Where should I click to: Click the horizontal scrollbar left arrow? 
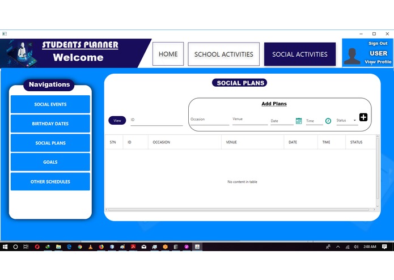pyautogui.click(x=107, y=210)
